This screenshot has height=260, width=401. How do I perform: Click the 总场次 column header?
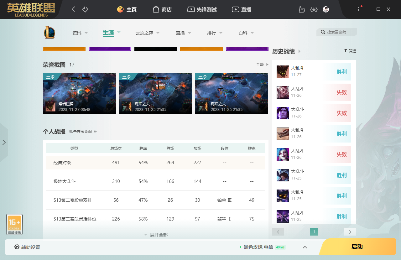pyautogui.click(x=116, y=148)
